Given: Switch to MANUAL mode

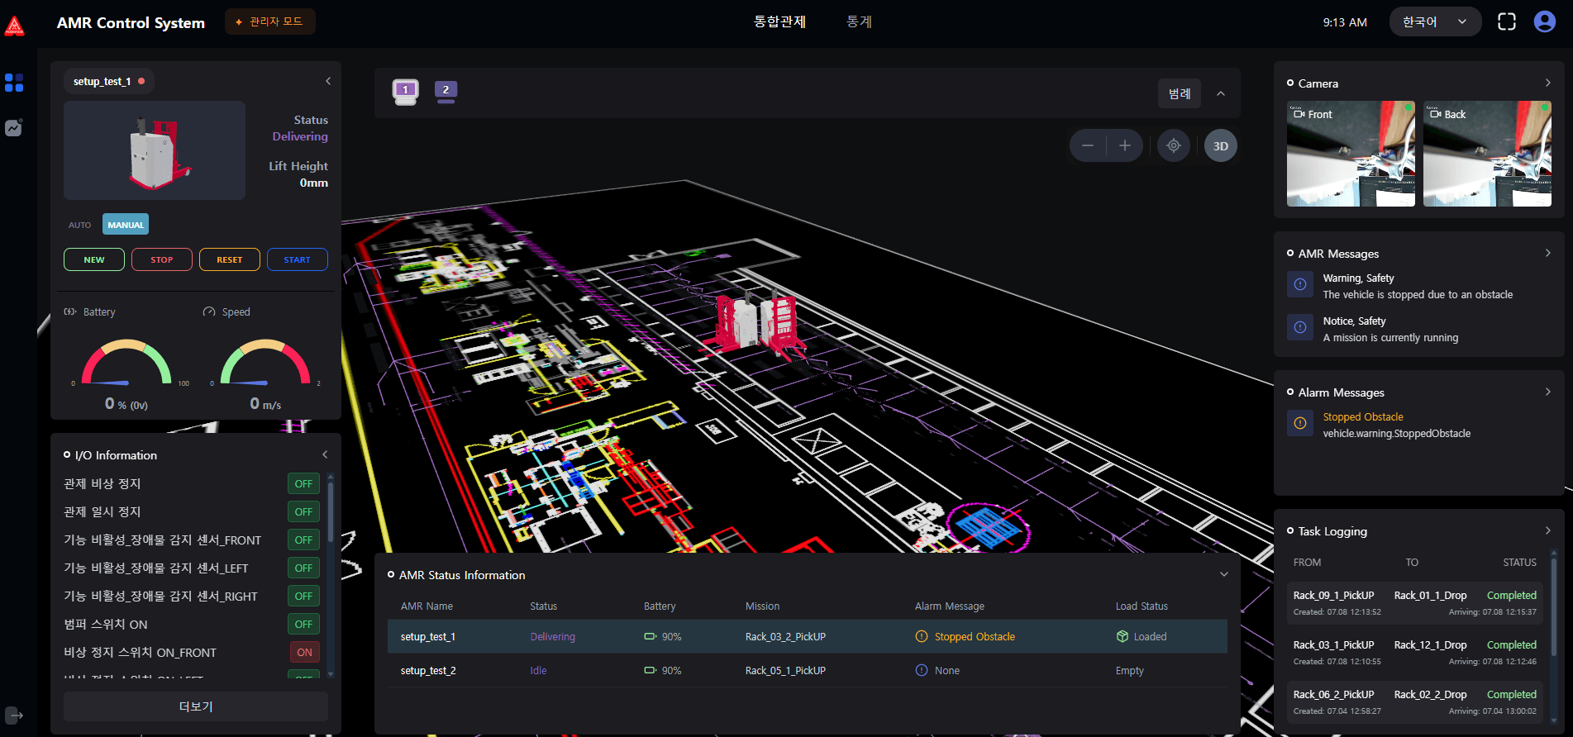Looking at the screenshot, I should pos(126,225).
